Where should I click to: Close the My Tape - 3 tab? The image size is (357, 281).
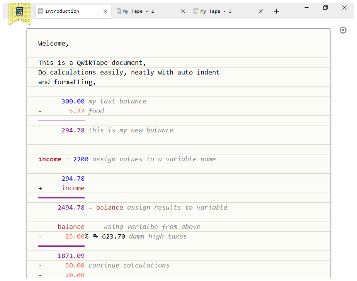[x=261, y=12]
